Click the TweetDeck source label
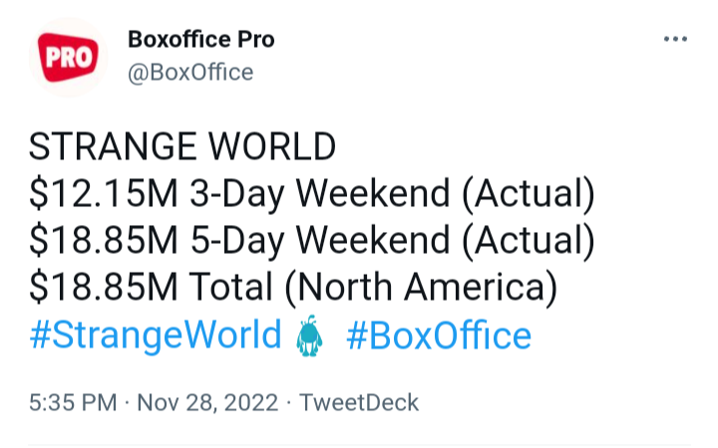The height and width of the screenshot is (448, 718). pos(360,403)
